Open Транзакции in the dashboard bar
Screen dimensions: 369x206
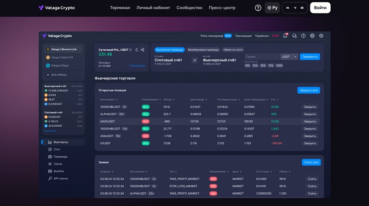243,36
